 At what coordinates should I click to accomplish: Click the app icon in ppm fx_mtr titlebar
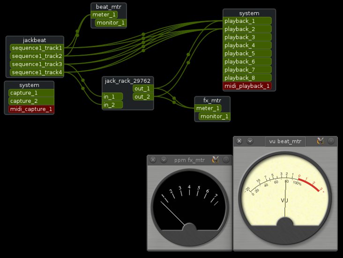click(216, 160)
